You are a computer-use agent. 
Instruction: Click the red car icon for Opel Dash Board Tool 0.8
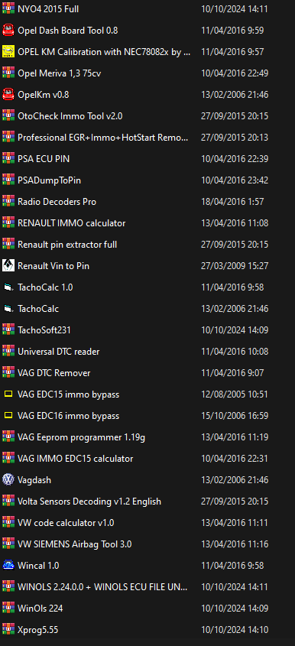coord(8,30)
